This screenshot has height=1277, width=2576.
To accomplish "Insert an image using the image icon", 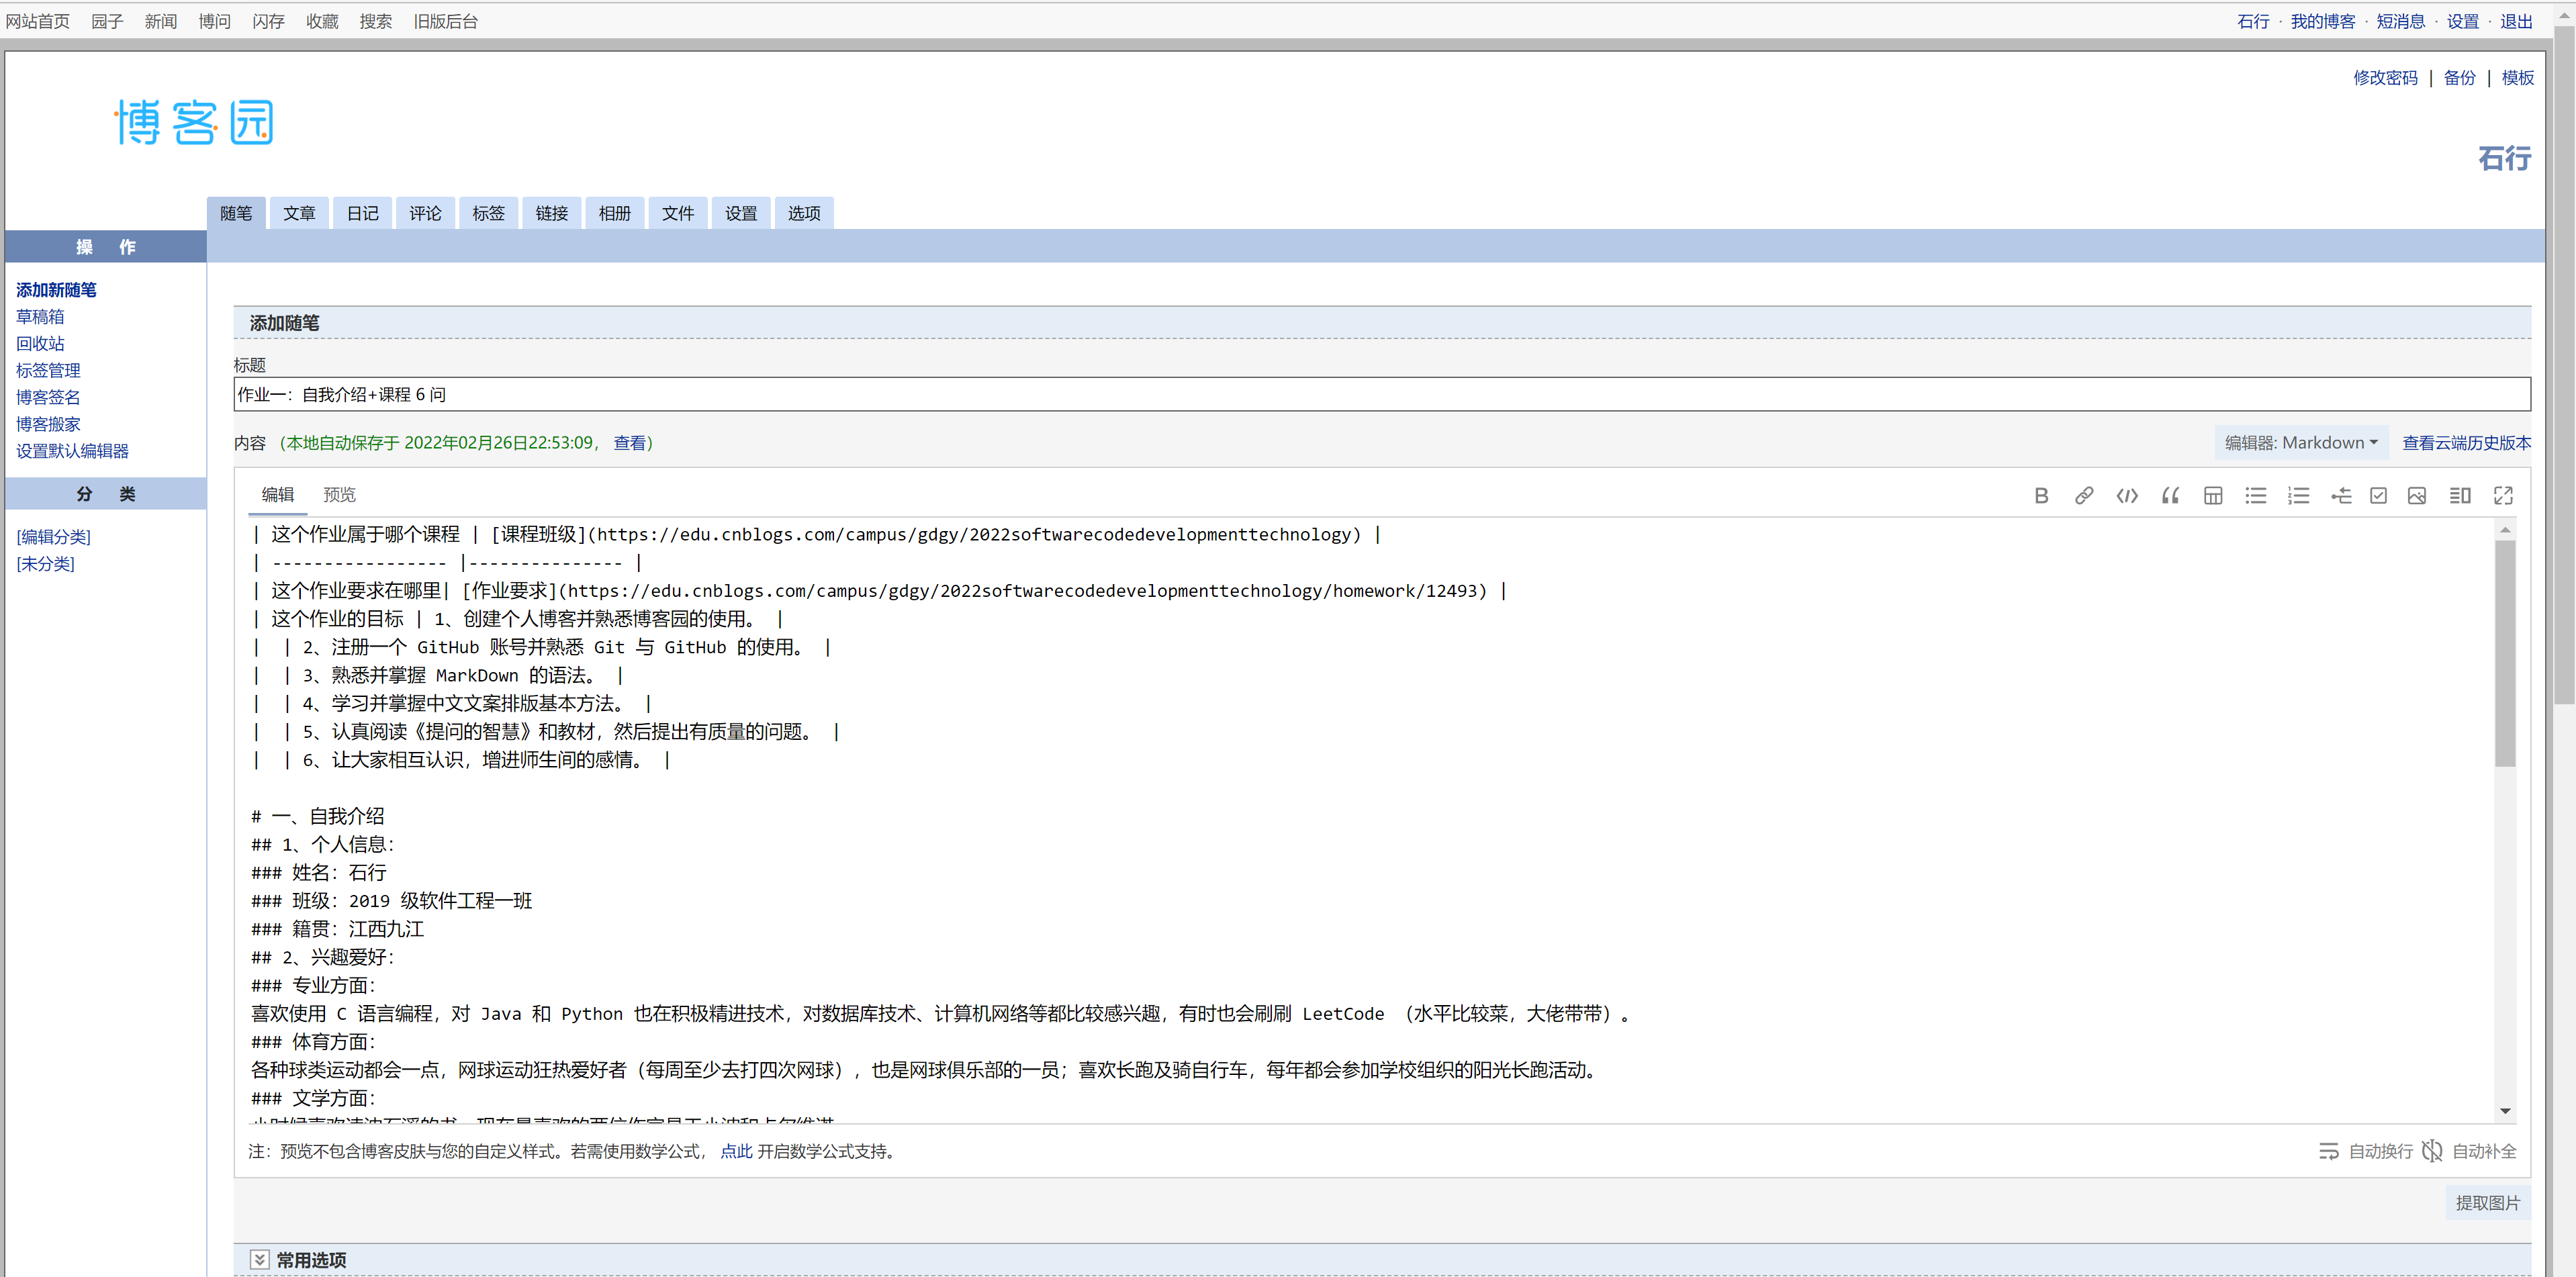I will click(2417, 495).
